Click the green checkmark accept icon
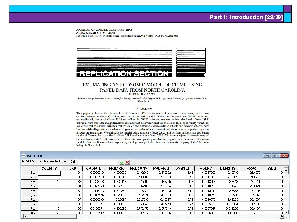Image resolution: width=297 pixels, height=222 pixels. click(122, 162)
